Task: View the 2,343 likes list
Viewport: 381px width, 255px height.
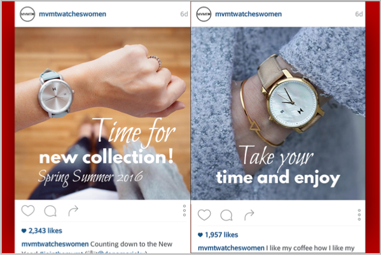Action: point(42,231)
